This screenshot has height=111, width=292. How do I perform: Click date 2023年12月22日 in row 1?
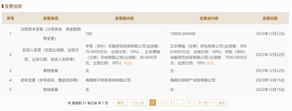coord(270,34)
